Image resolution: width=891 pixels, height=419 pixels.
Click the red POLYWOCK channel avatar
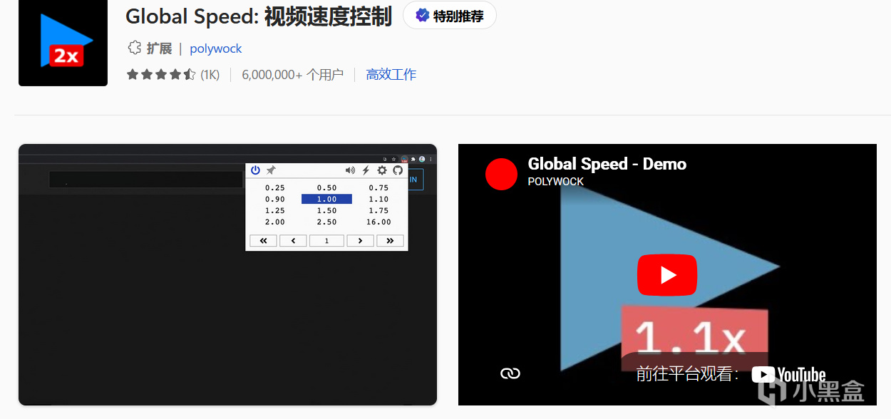click(x=501, y=175)
